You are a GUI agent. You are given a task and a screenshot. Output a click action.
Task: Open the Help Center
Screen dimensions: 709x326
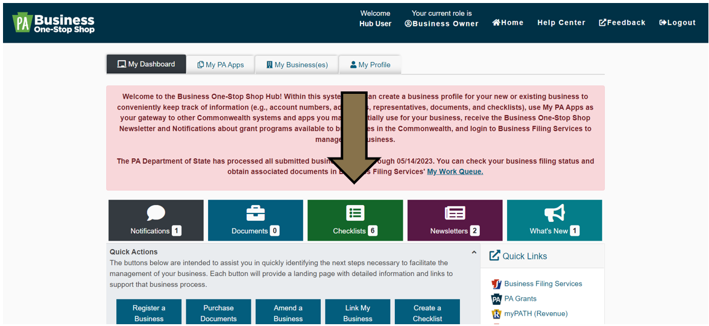[x=561, y=22]
